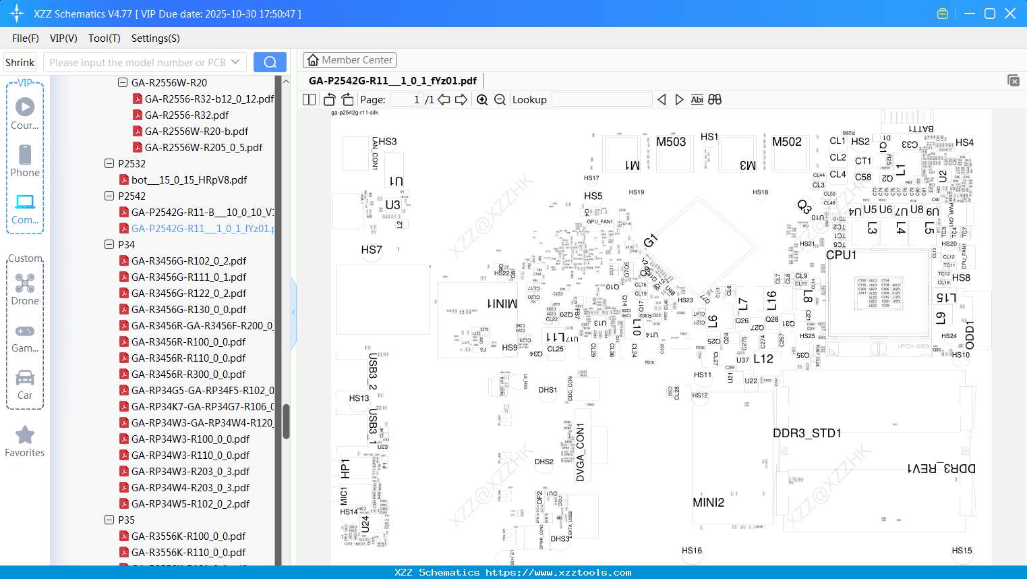
Task: Select the Phone category
Action: coord(25,161)
